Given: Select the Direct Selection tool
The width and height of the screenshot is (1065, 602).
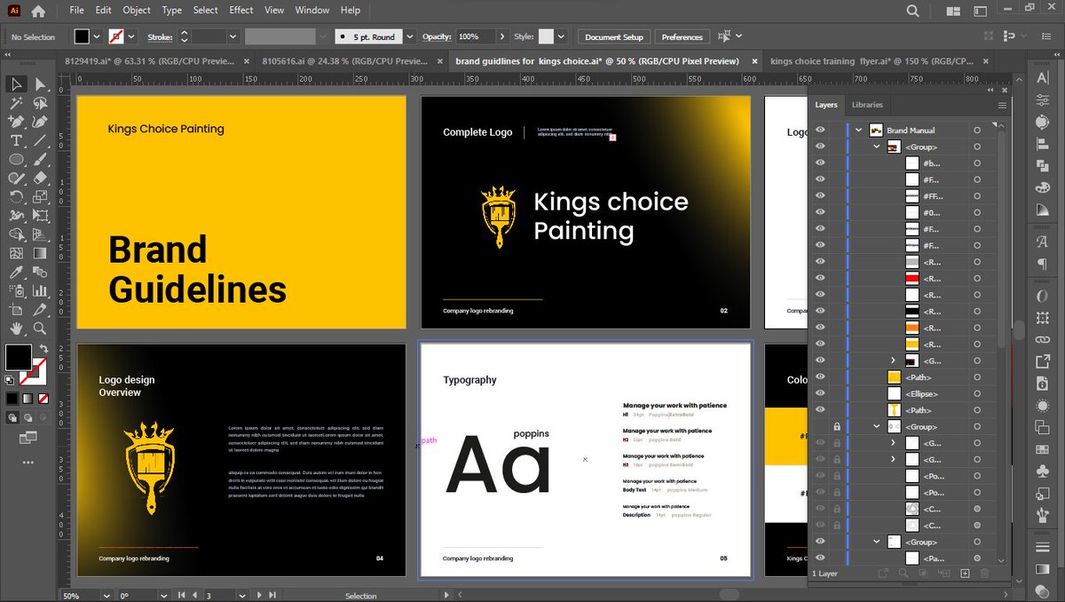Looking at the screenshot, I should pyautogui.click(x=40, y=84).
